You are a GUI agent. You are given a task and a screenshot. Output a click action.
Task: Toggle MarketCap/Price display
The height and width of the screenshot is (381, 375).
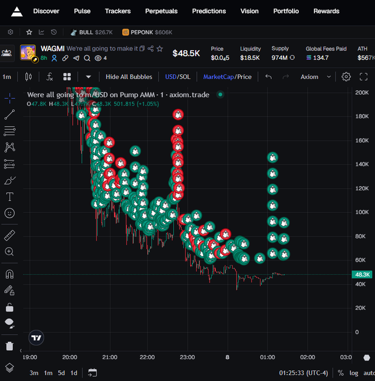click(227, 77)
